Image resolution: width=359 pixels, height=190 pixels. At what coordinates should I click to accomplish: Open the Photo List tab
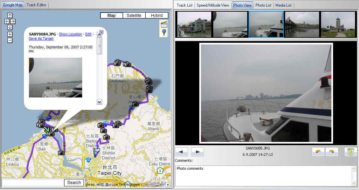point(263,5)
